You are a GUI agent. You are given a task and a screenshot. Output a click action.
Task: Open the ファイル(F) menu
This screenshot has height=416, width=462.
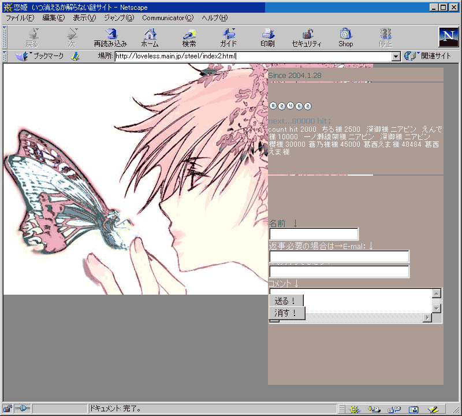pos(20,18)
